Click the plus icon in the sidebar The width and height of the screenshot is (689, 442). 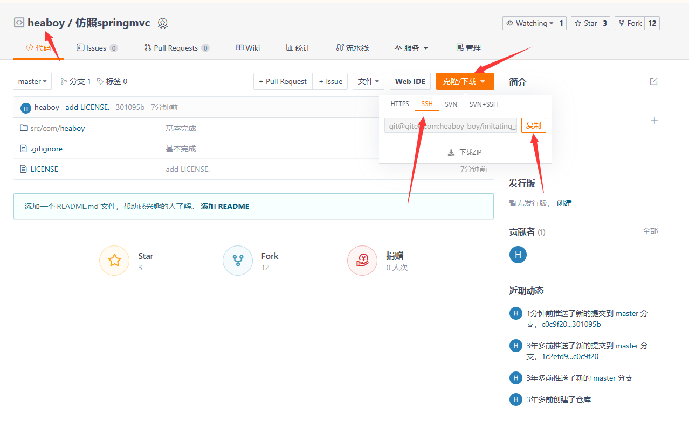tap(654, 121)
